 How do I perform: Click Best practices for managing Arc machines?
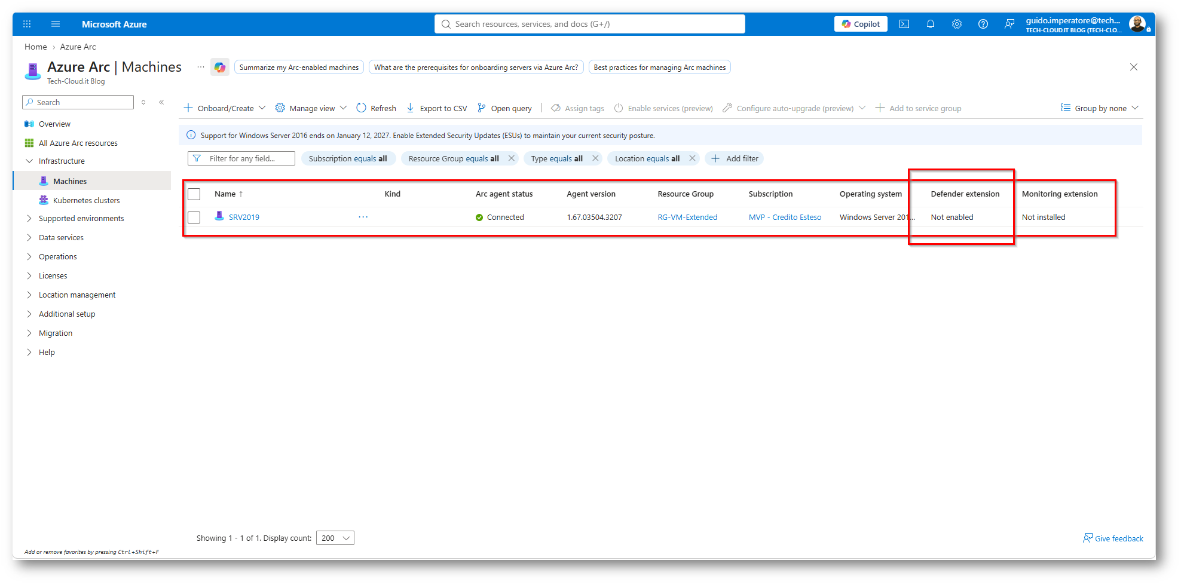point(660,67)
